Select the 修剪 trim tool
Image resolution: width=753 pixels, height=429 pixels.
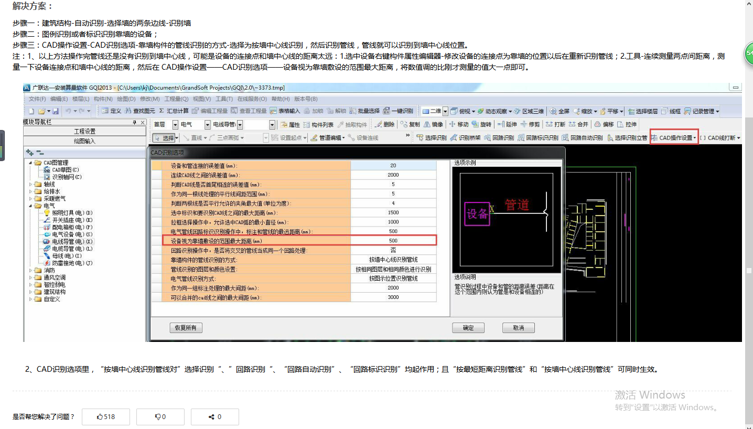coord(530,124)
